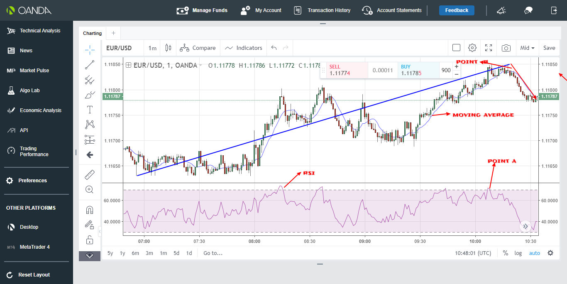Choose the text annotation tool
567x284 pixels.
(89, 110)
